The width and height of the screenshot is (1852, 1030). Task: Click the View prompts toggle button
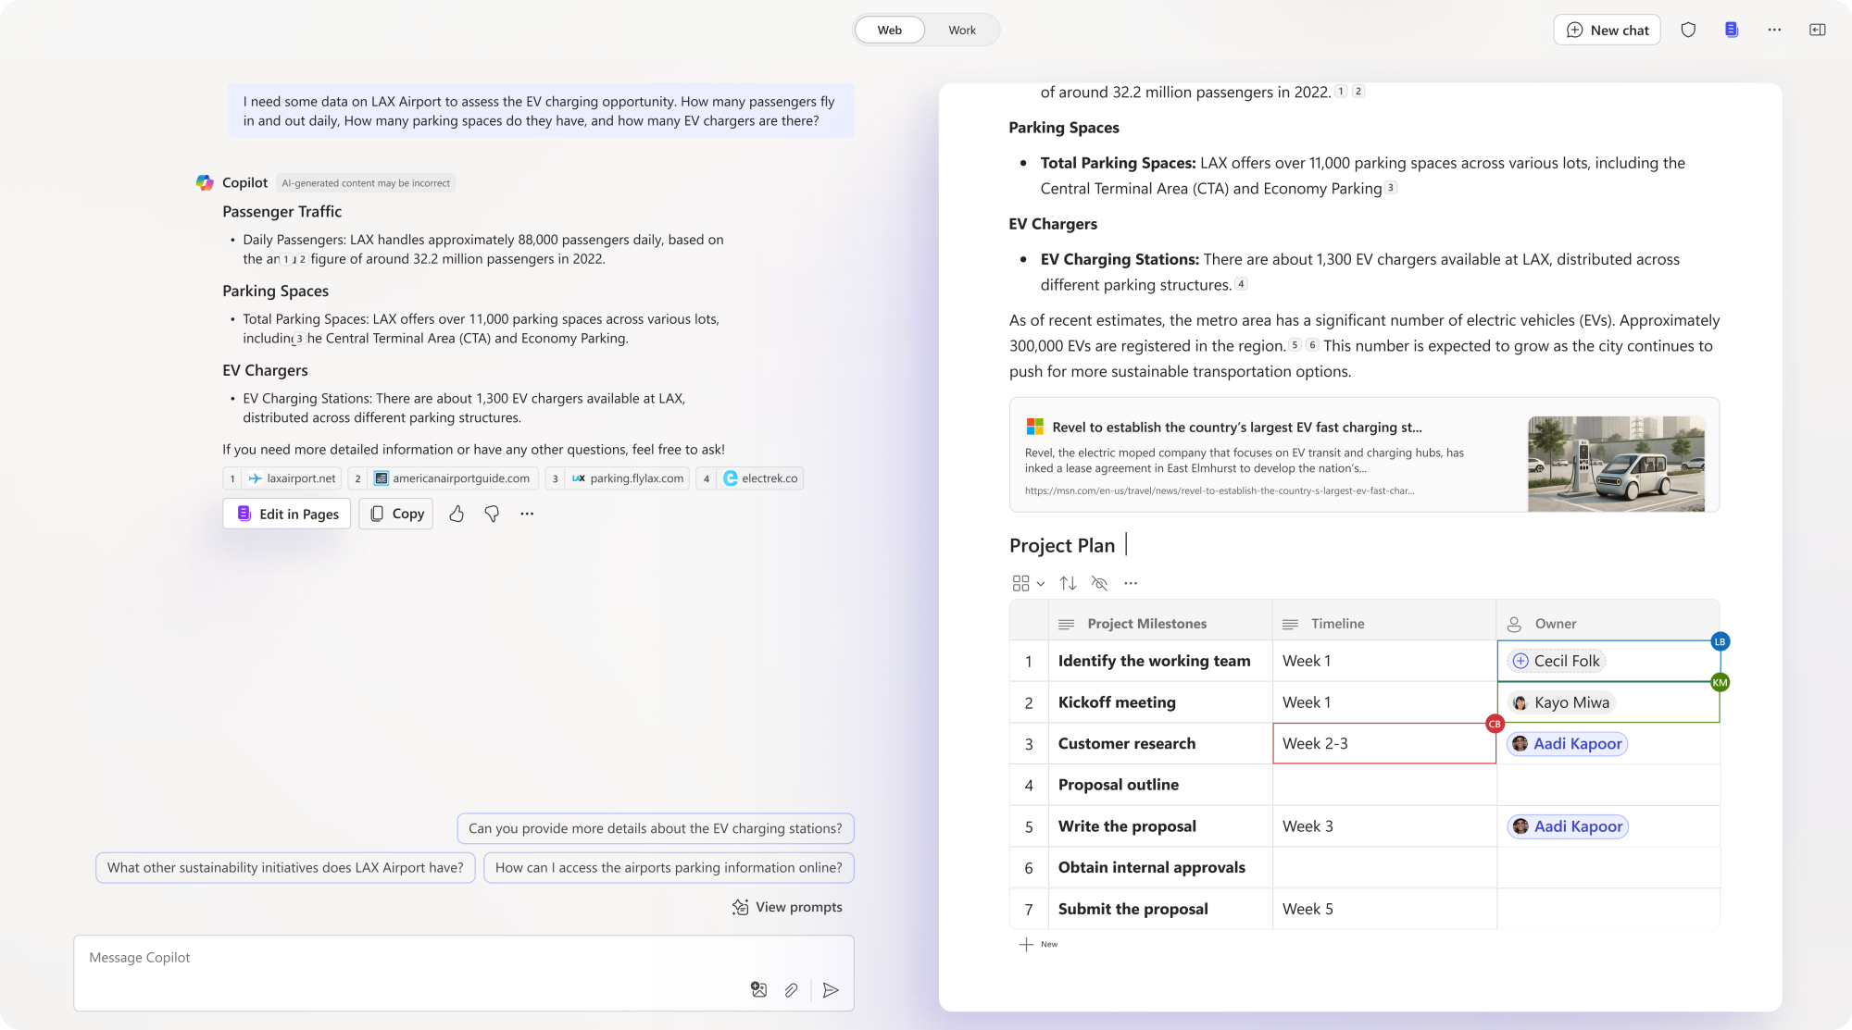pos(786,906)
